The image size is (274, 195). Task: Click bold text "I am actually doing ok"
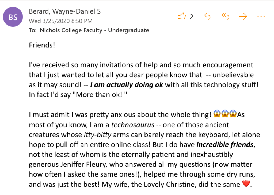pyautogui.click(x=126, y=85)
